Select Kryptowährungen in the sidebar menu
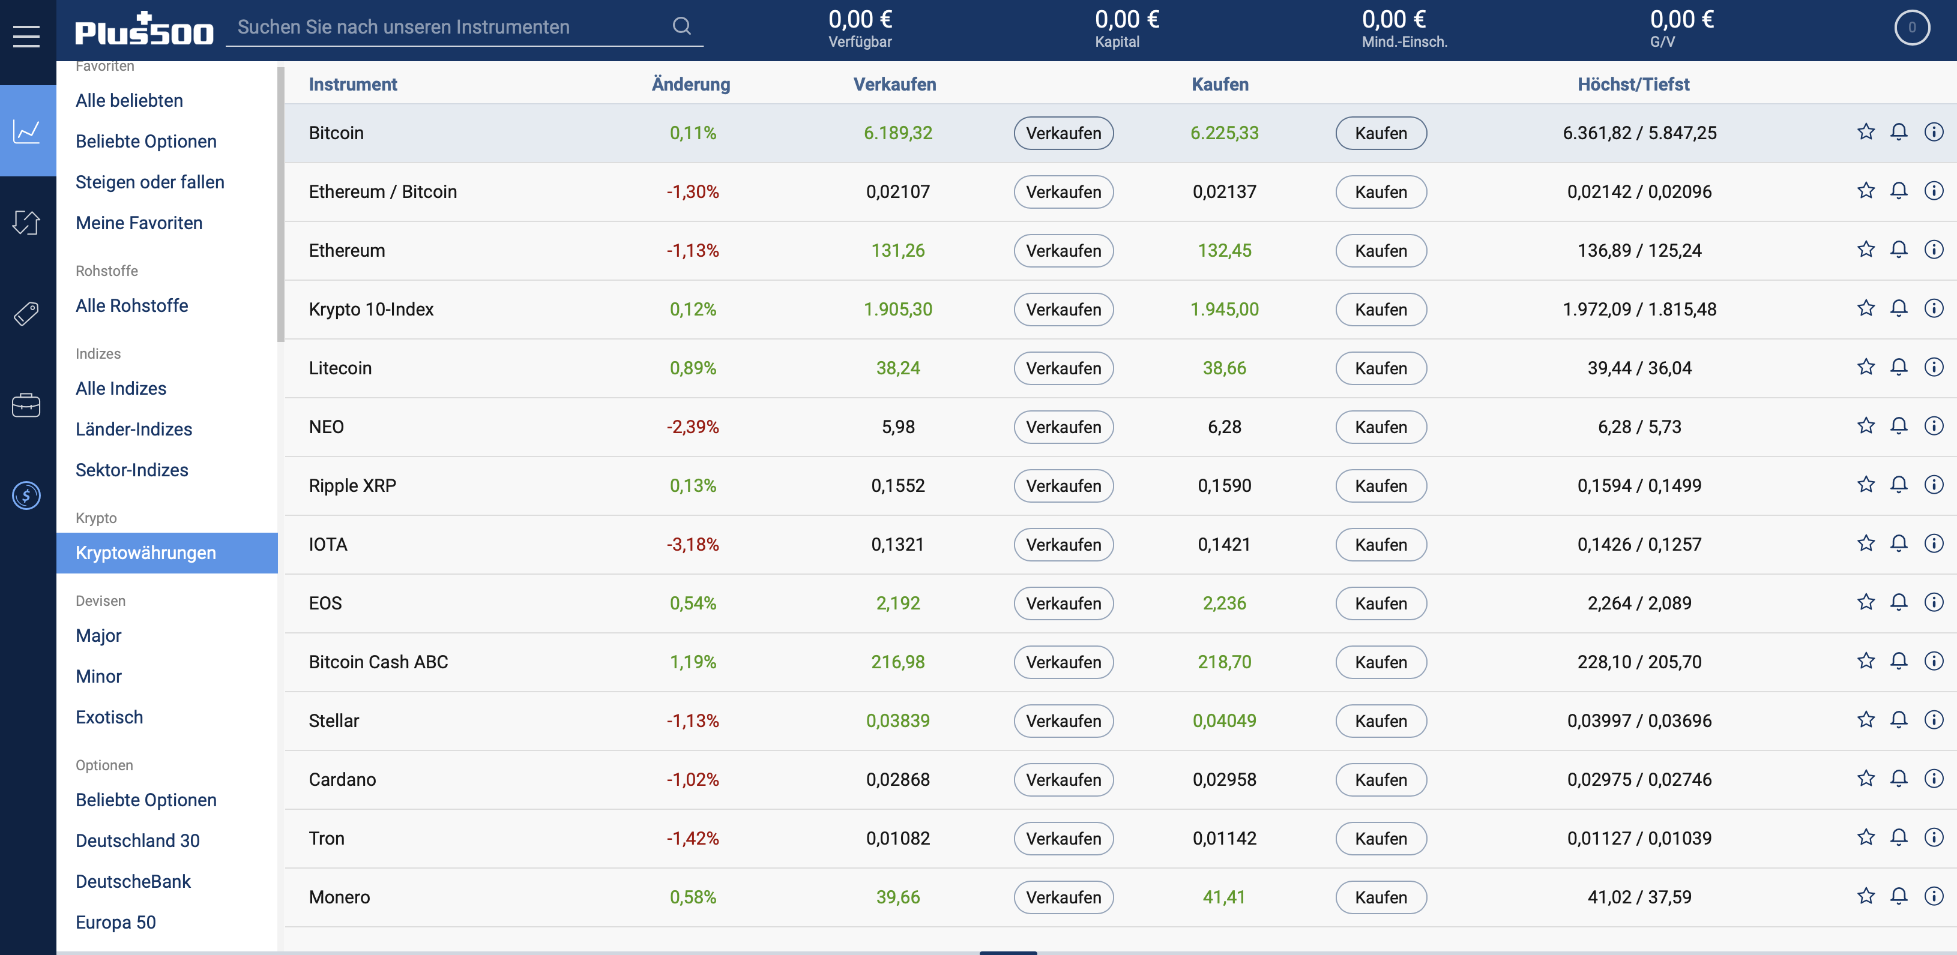1957x955 pixels. click(146, 552)
